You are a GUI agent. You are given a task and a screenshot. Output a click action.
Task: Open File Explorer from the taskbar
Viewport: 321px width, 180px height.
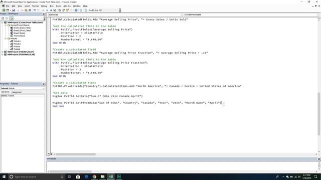pos(102,176)
